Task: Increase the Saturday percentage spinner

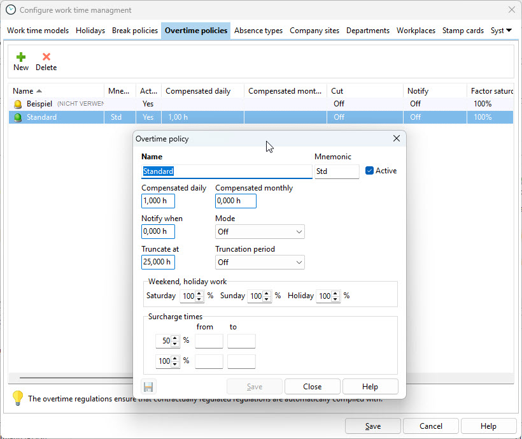Action: coord(200,293)
